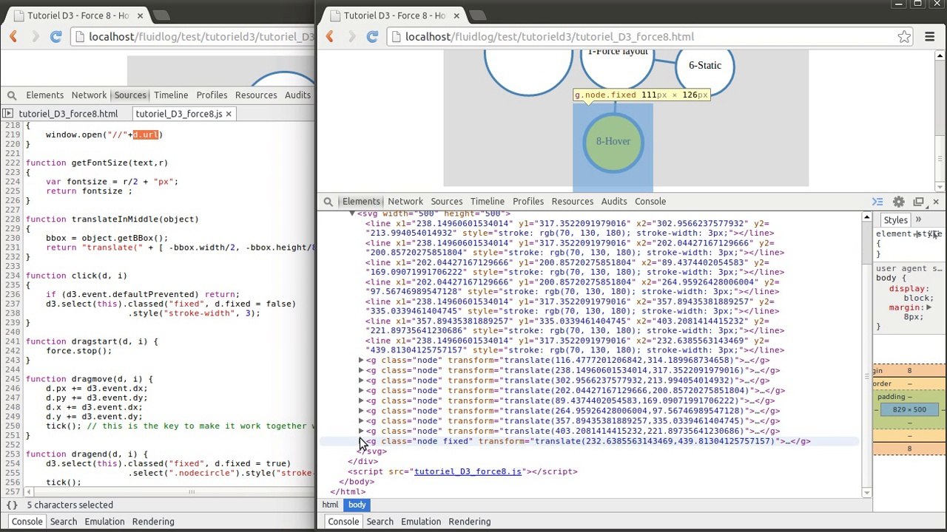The image size is (947, 532).
Task: Open a new tab in the left browser window
Action: (161, 16)
